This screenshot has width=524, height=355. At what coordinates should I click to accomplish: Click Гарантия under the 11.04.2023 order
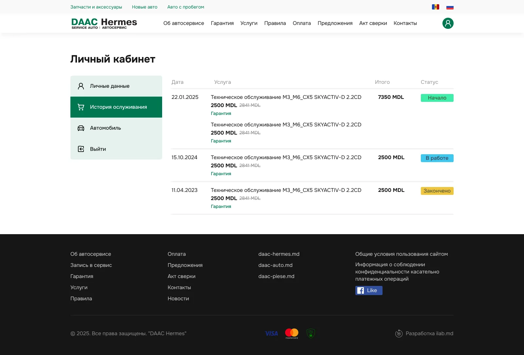pyautogui.click(x=221, y=206)
